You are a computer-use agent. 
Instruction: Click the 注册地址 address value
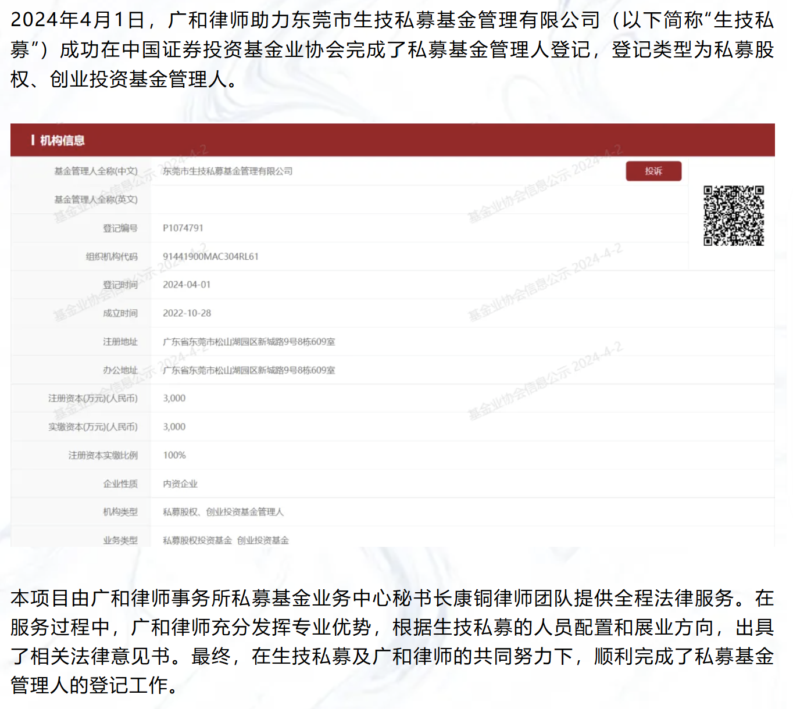249,342
